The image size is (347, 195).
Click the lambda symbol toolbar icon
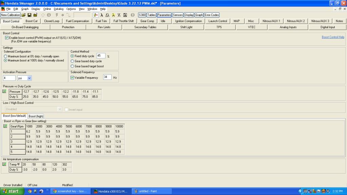(102, 15)
